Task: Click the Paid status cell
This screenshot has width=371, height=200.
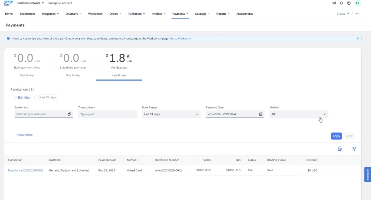Action: click(251, 170)
